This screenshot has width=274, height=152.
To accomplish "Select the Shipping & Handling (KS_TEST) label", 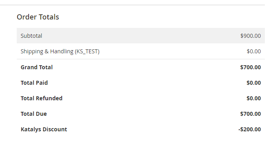I will coord(60,51).
